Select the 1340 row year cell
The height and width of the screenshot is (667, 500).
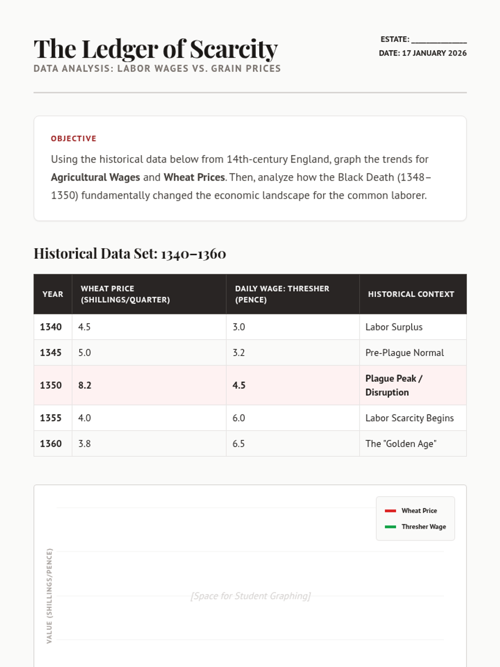(x=51, y=327)
